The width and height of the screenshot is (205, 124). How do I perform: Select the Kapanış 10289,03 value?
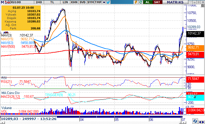point(33,22)
